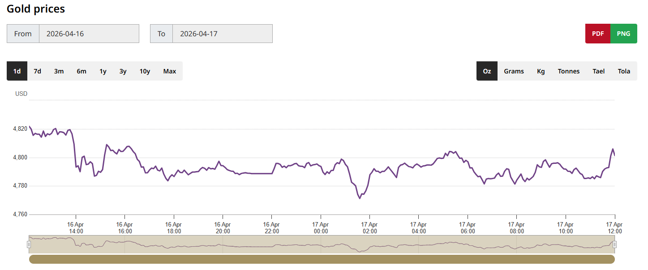Select the 10y time range
Screen dimensions: 648x270
tap(145, 71)
